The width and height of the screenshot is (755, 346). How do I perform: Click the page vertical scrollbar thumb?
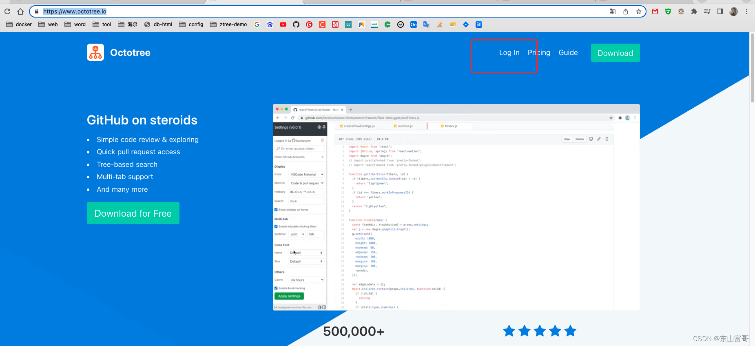[752, 67]
